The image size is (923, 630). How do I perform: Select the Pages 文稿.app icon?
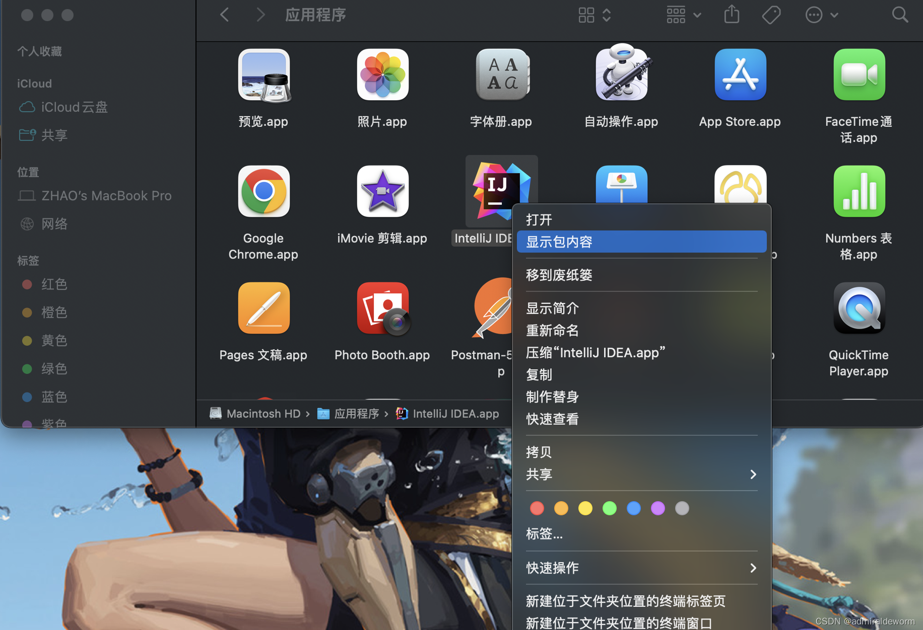click(x=263, y=308)
